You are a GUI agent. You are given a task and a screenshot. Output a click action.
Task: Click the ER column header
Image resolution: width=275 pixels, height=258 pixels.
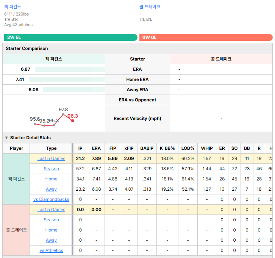tap(222, 148)
